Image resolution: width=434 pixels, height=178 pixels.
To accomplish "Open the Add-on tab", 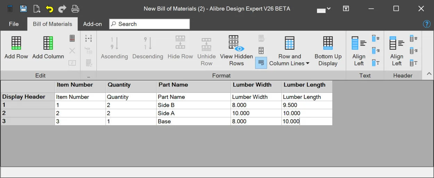I will tap(92, 24).
